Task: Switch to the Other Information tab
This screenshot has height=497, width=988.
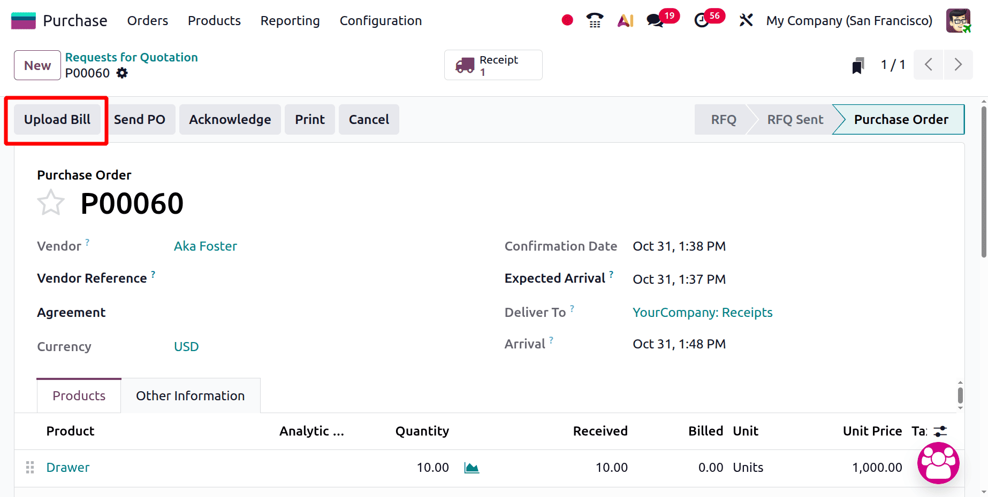Action: tap(190, 395)
